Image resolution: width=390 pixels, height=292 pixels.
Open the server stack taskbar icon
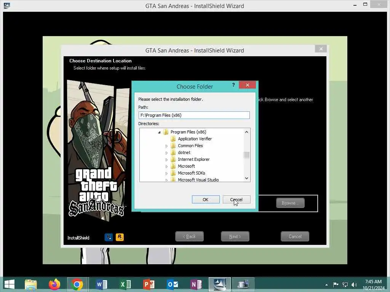(x=243, y=284)
